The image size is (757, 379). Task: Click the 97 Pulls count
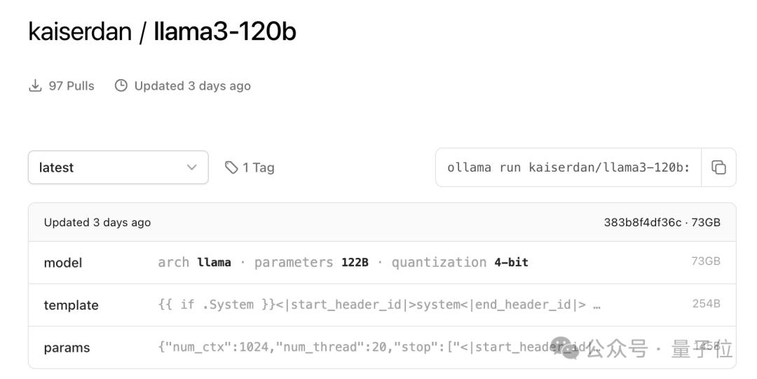click(x=71, y=85)
